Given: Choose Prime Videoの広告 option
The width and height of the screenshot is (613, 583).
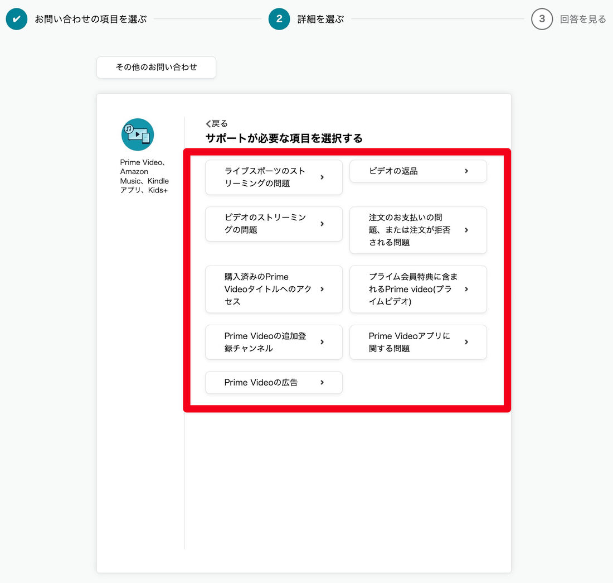Looking at the screenshot, I should 274,382.
